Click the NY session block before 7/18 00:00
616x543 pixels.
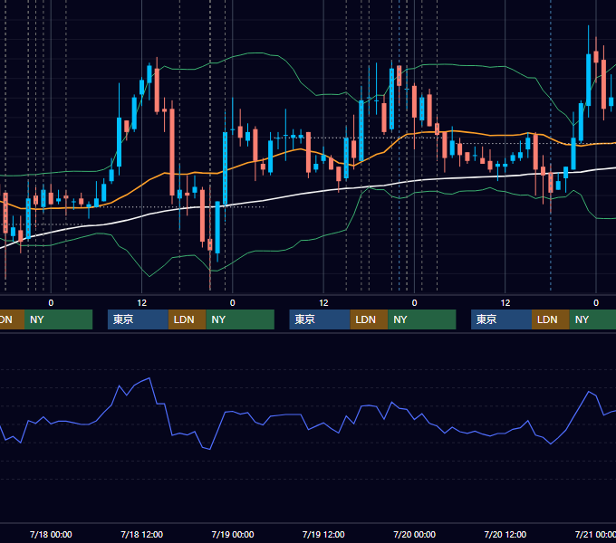[58, 319]
